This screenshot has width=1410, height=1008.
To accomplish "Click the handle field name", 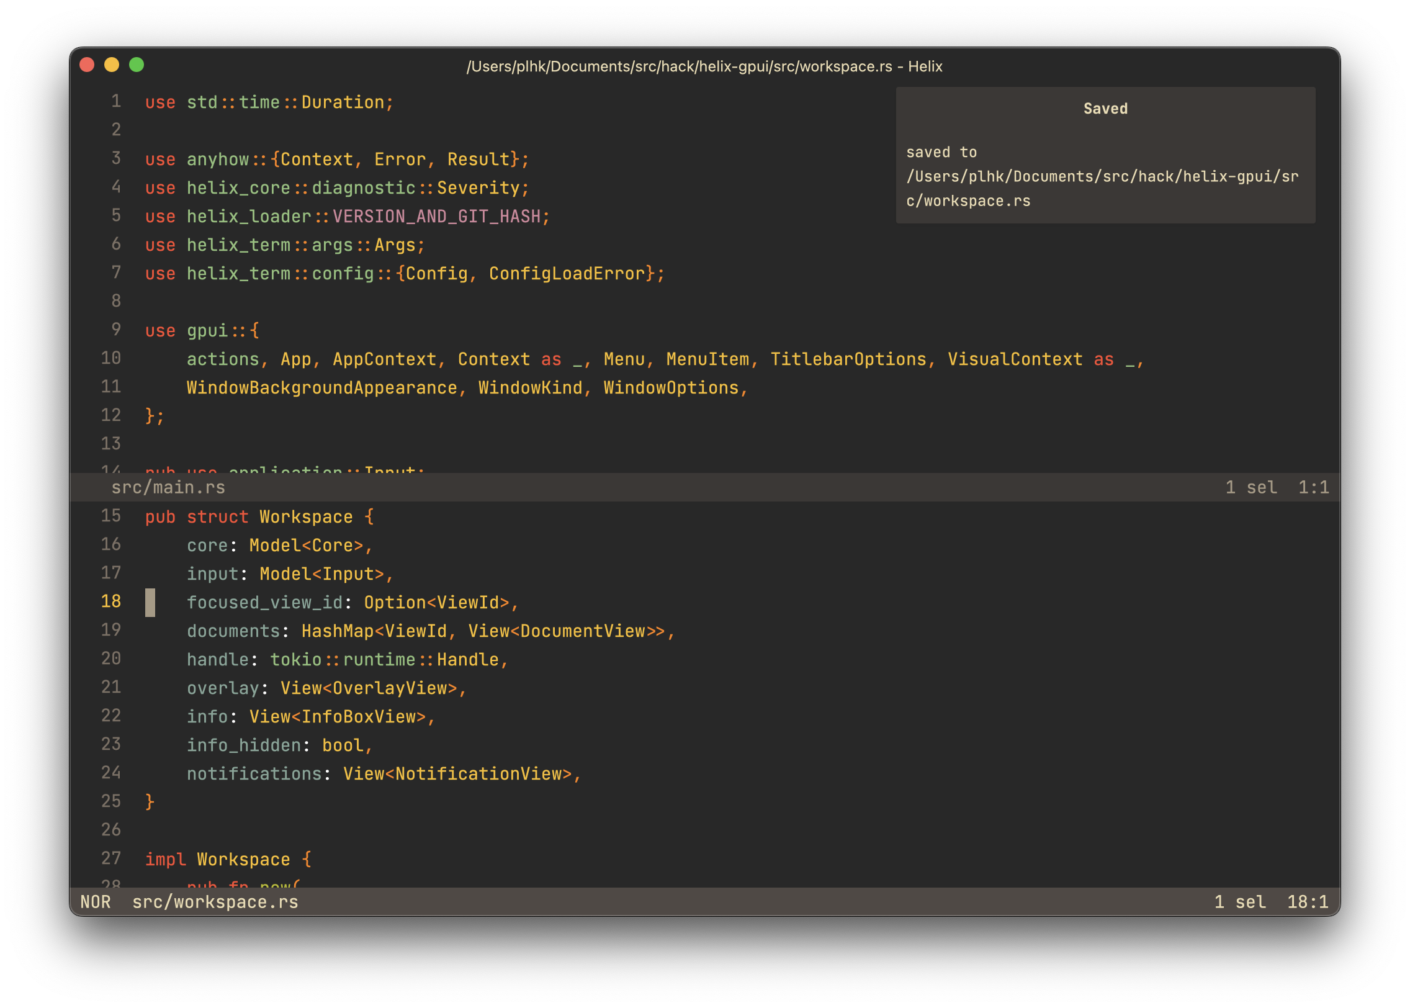I will point(218,660).
